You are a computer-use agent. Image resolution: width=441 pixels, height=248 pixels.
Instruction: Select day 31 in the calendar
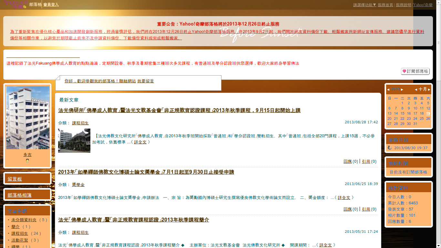point(415,124)
